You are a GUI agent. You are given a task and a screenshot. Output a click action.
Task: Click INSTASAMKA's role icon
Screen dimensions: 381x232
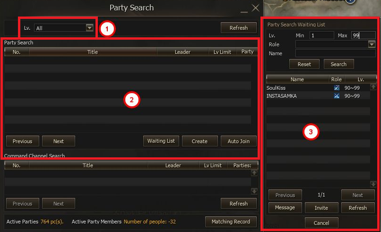point(337,96)
